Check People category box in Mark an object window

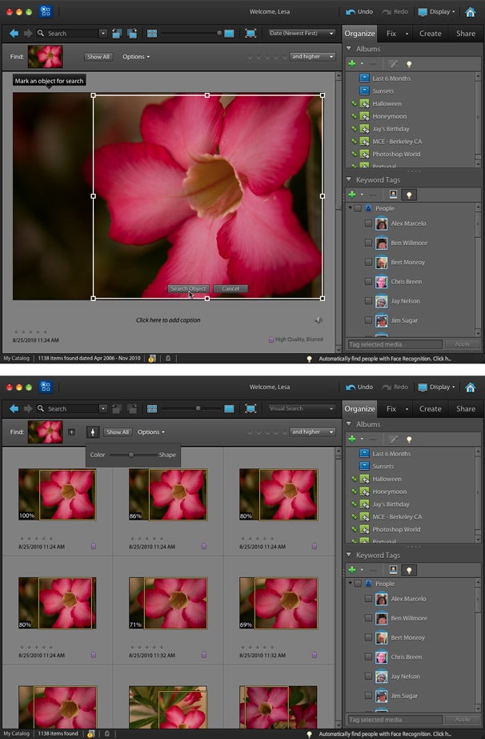358,208
